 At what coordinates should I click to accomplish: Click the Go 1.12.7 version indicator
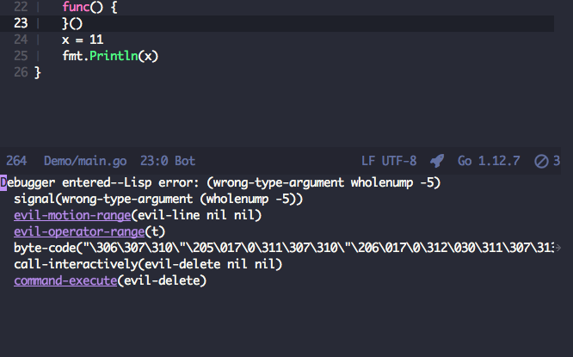click(x=489, y=161)
